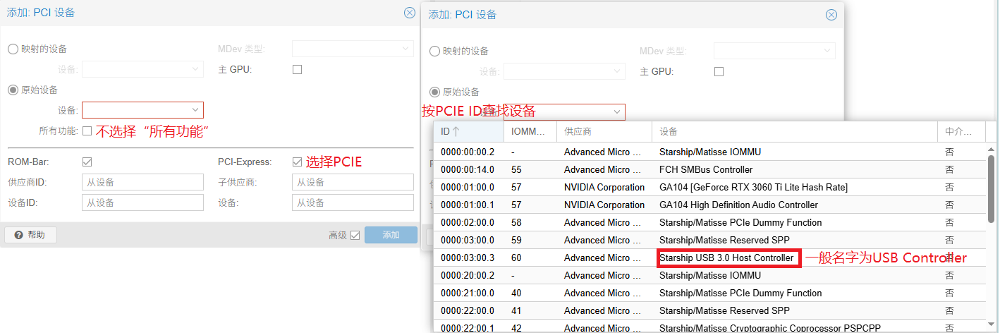Toggle the 高级 advanced checkbox
This screenshot has height=333, width=1000.
355,235
